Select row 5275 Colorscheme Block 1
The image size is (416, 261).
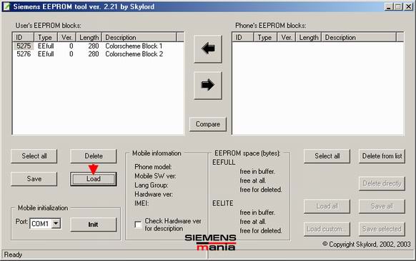(x=98, y=46)
